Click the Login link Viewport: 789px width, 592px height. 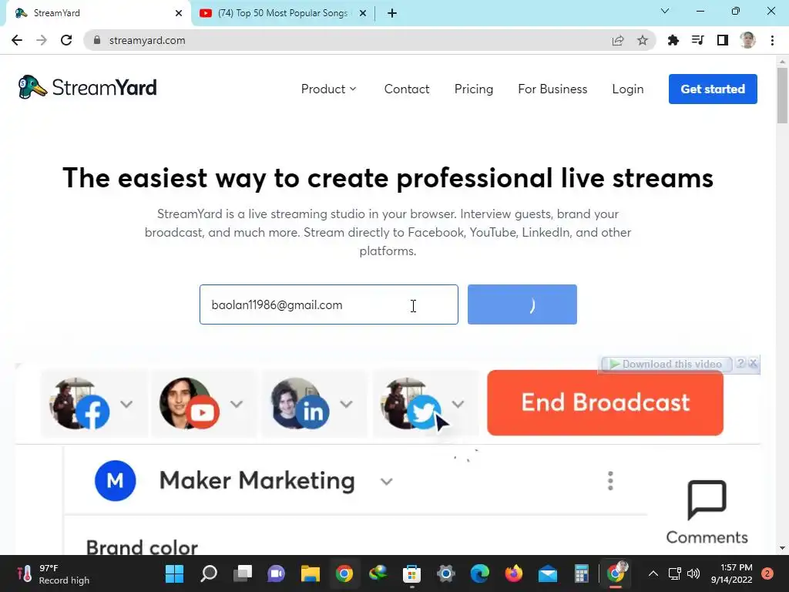(x=627, y=89)
